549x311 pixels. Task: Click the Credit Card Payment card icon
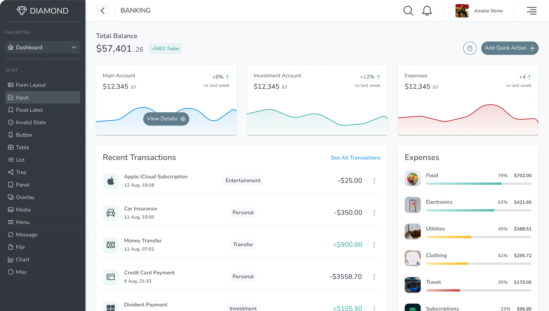pos(111,277)
